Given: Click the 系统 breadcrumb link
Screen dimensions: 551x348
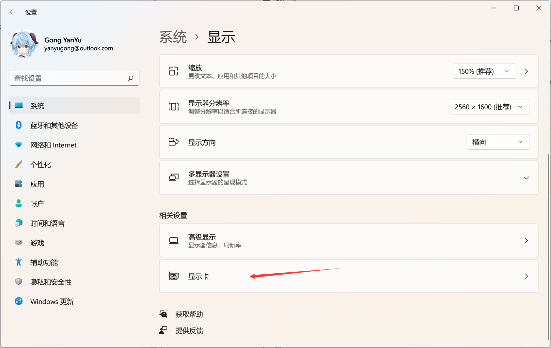Looking at the screenshot, I should 173,37.
